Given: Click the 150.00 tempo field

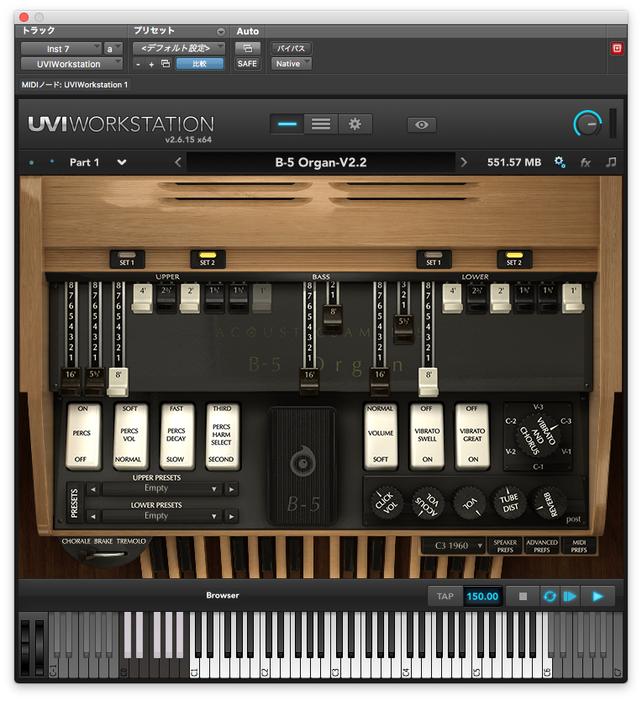Looking at the screenshot, I should pos(482,596).
